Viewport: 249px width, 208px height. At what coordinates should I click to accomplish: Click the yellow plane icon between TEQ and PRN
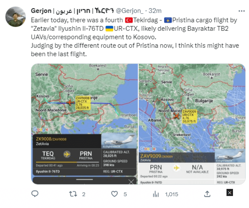coord(67,154)
